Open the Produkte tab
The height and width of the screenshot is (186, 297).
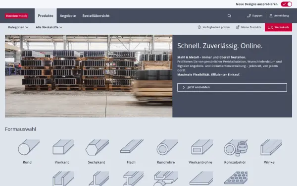click(x=46, y=16)
